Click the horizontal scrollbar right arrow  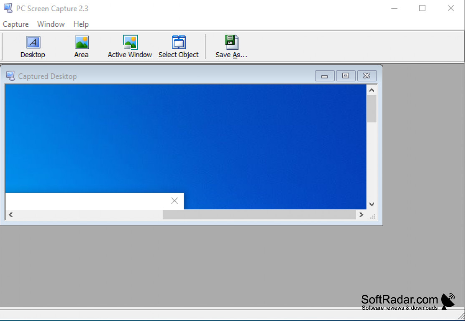click(x=361, y=215)
